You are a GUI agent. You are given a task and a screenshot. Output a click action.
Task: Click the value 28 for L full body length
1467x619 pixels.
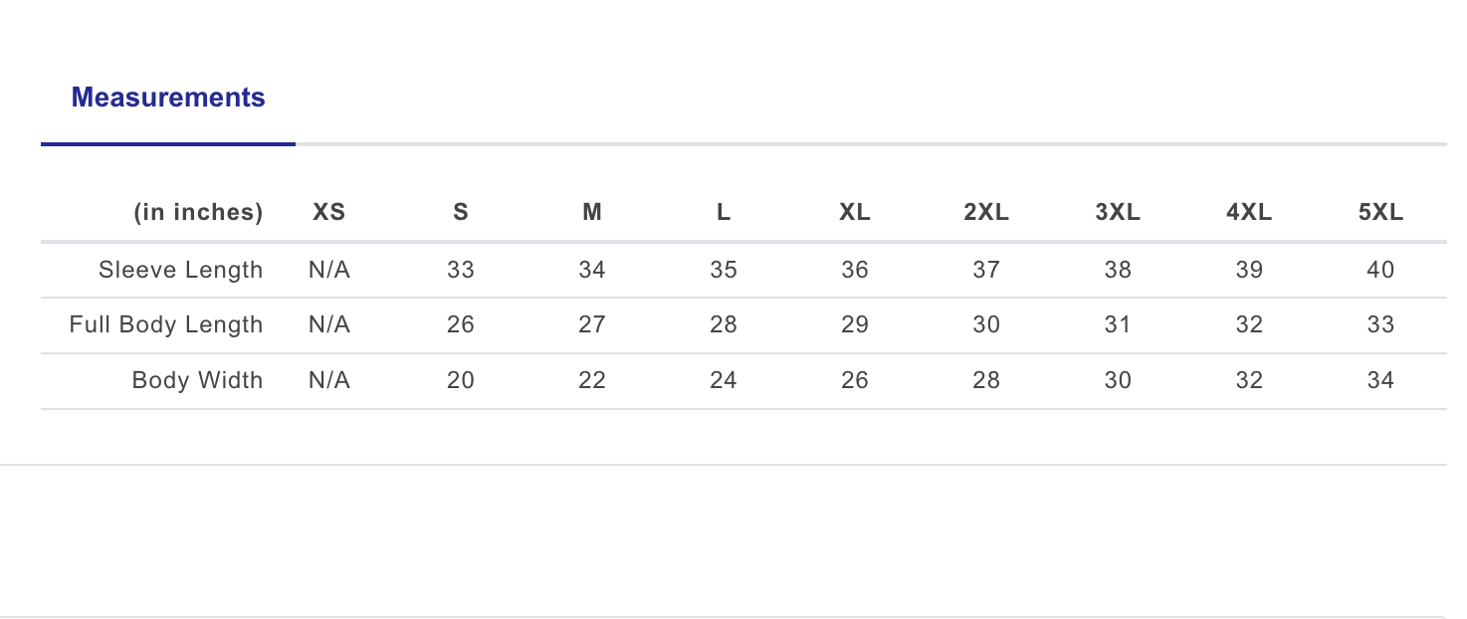pos(723,324)
